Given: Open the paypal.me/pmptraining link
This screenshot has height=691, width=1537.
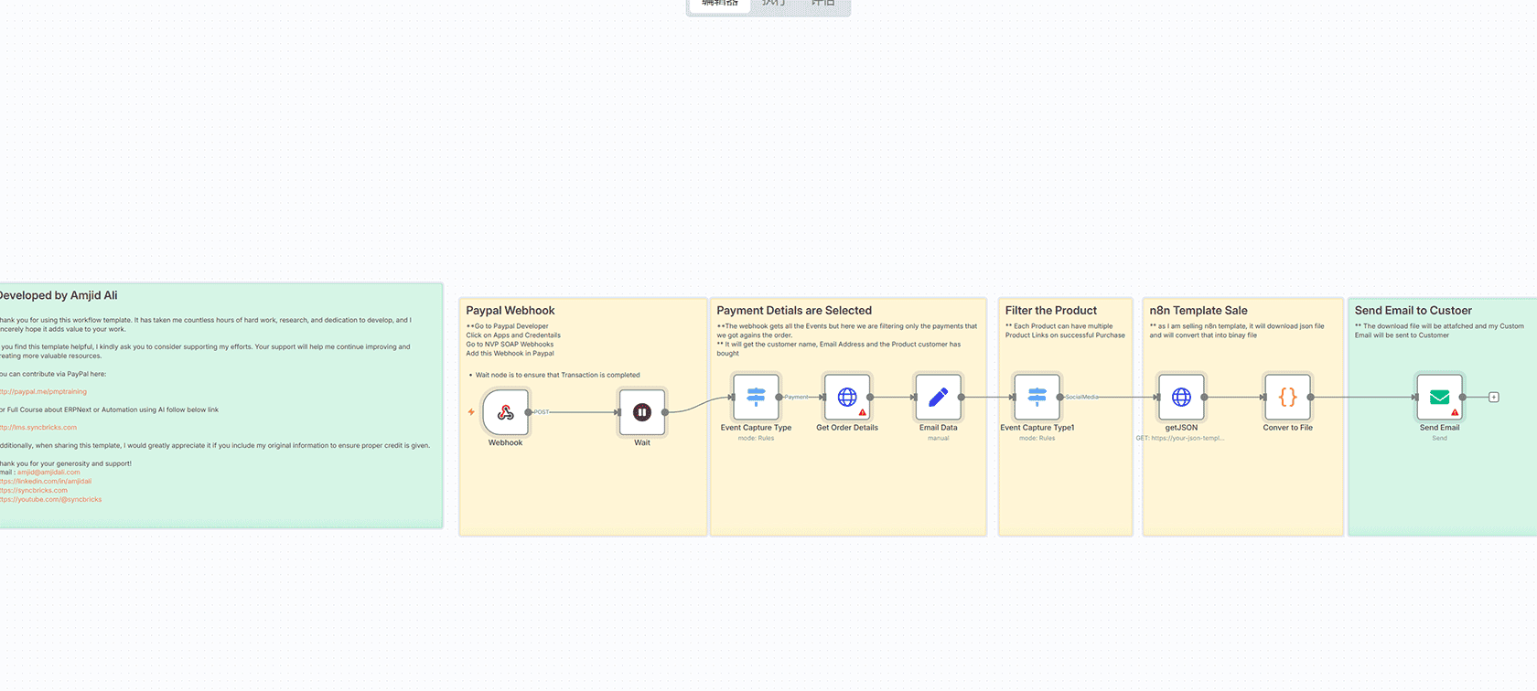Looking at the screenshot, I should coord(46,391).
